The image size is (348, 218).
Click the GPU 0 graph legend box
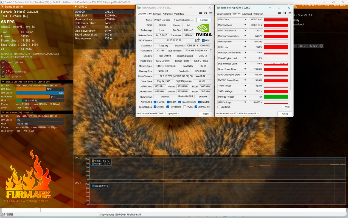pos(101,162)
